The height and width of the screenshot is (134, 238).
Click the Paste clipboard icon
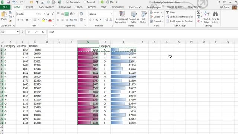(x=4, y=15)
